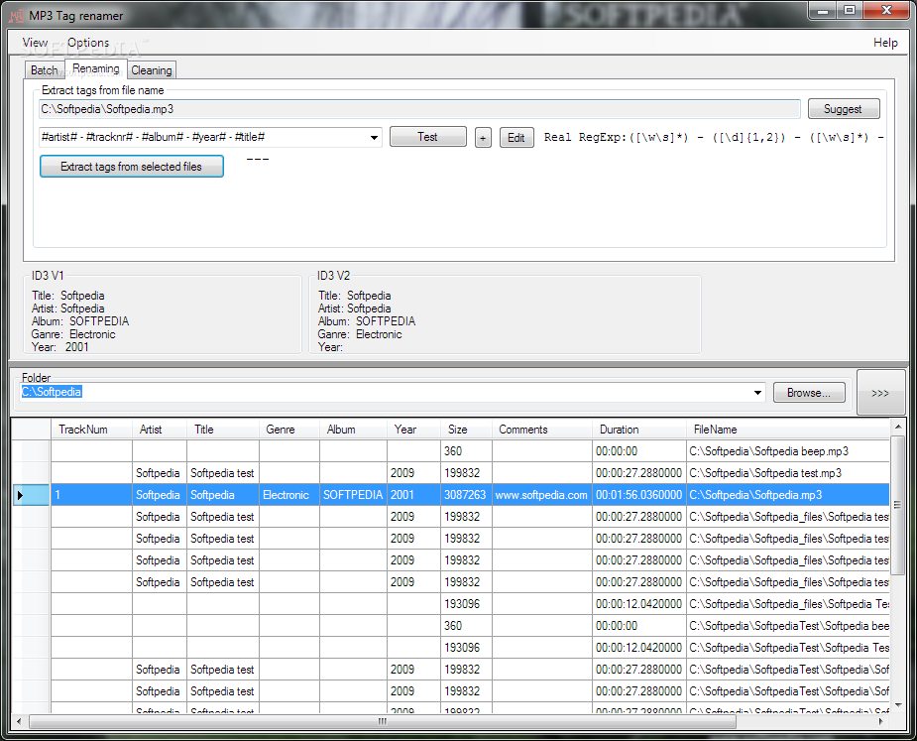Click the Edit pattern button
The width and height of the screenshot is (917, 741).
point(516,138)
